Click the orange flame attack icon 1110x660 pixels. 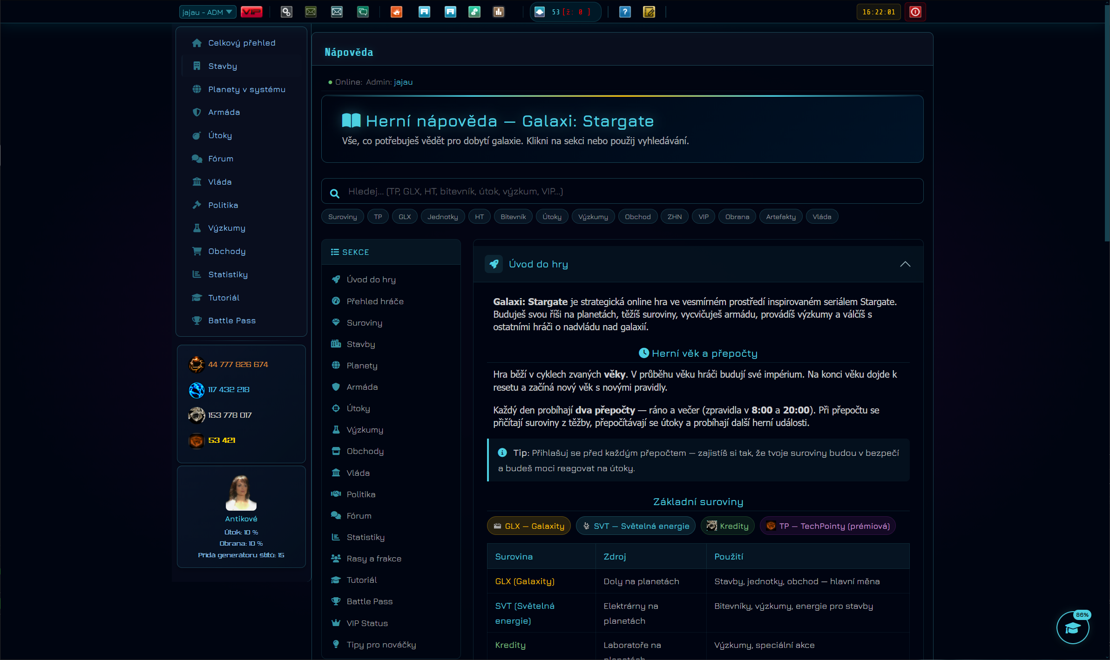coord(396,12)
